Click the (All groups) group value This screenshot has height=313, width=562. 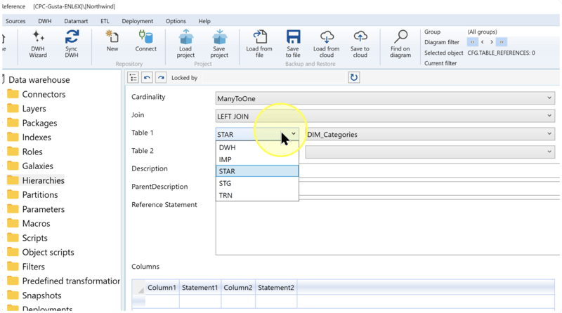coord(482,32)
